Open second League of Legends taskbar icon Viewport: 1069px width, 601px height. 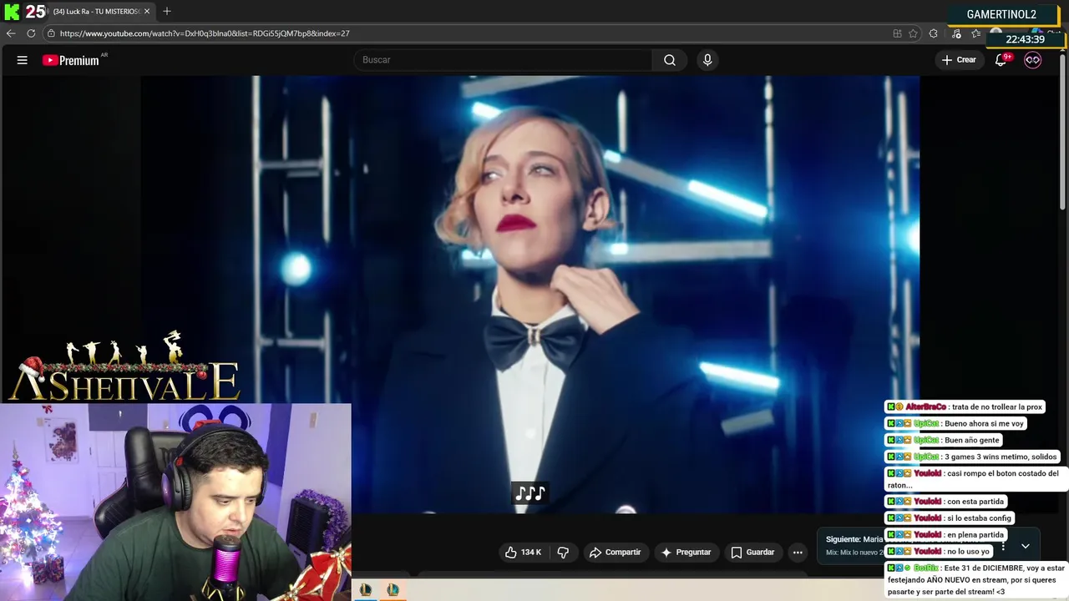click(x=393, y=590)
